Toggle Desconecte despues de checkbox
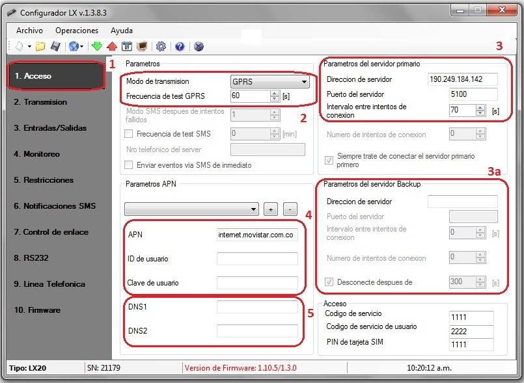 click(x=329, y=282)
